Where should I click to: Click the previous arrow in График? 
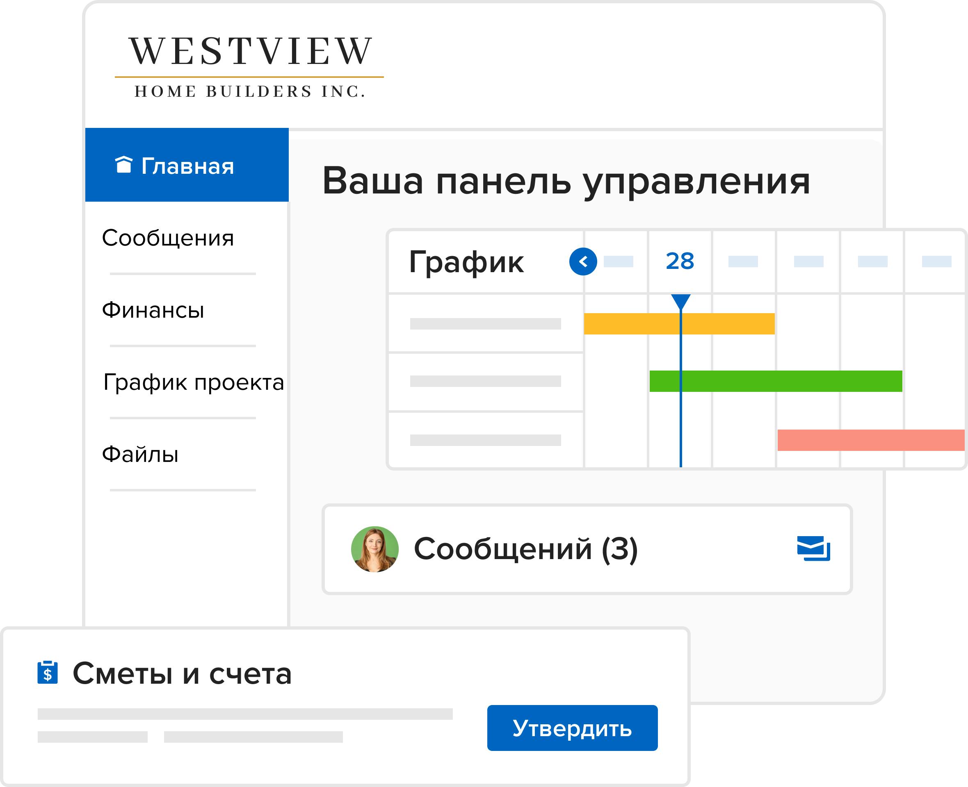[x=583, y=262]
